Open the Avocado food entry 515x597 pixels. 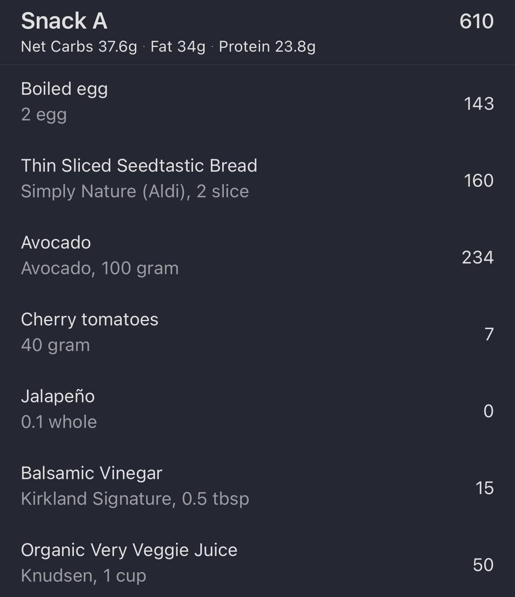(56, 242)
